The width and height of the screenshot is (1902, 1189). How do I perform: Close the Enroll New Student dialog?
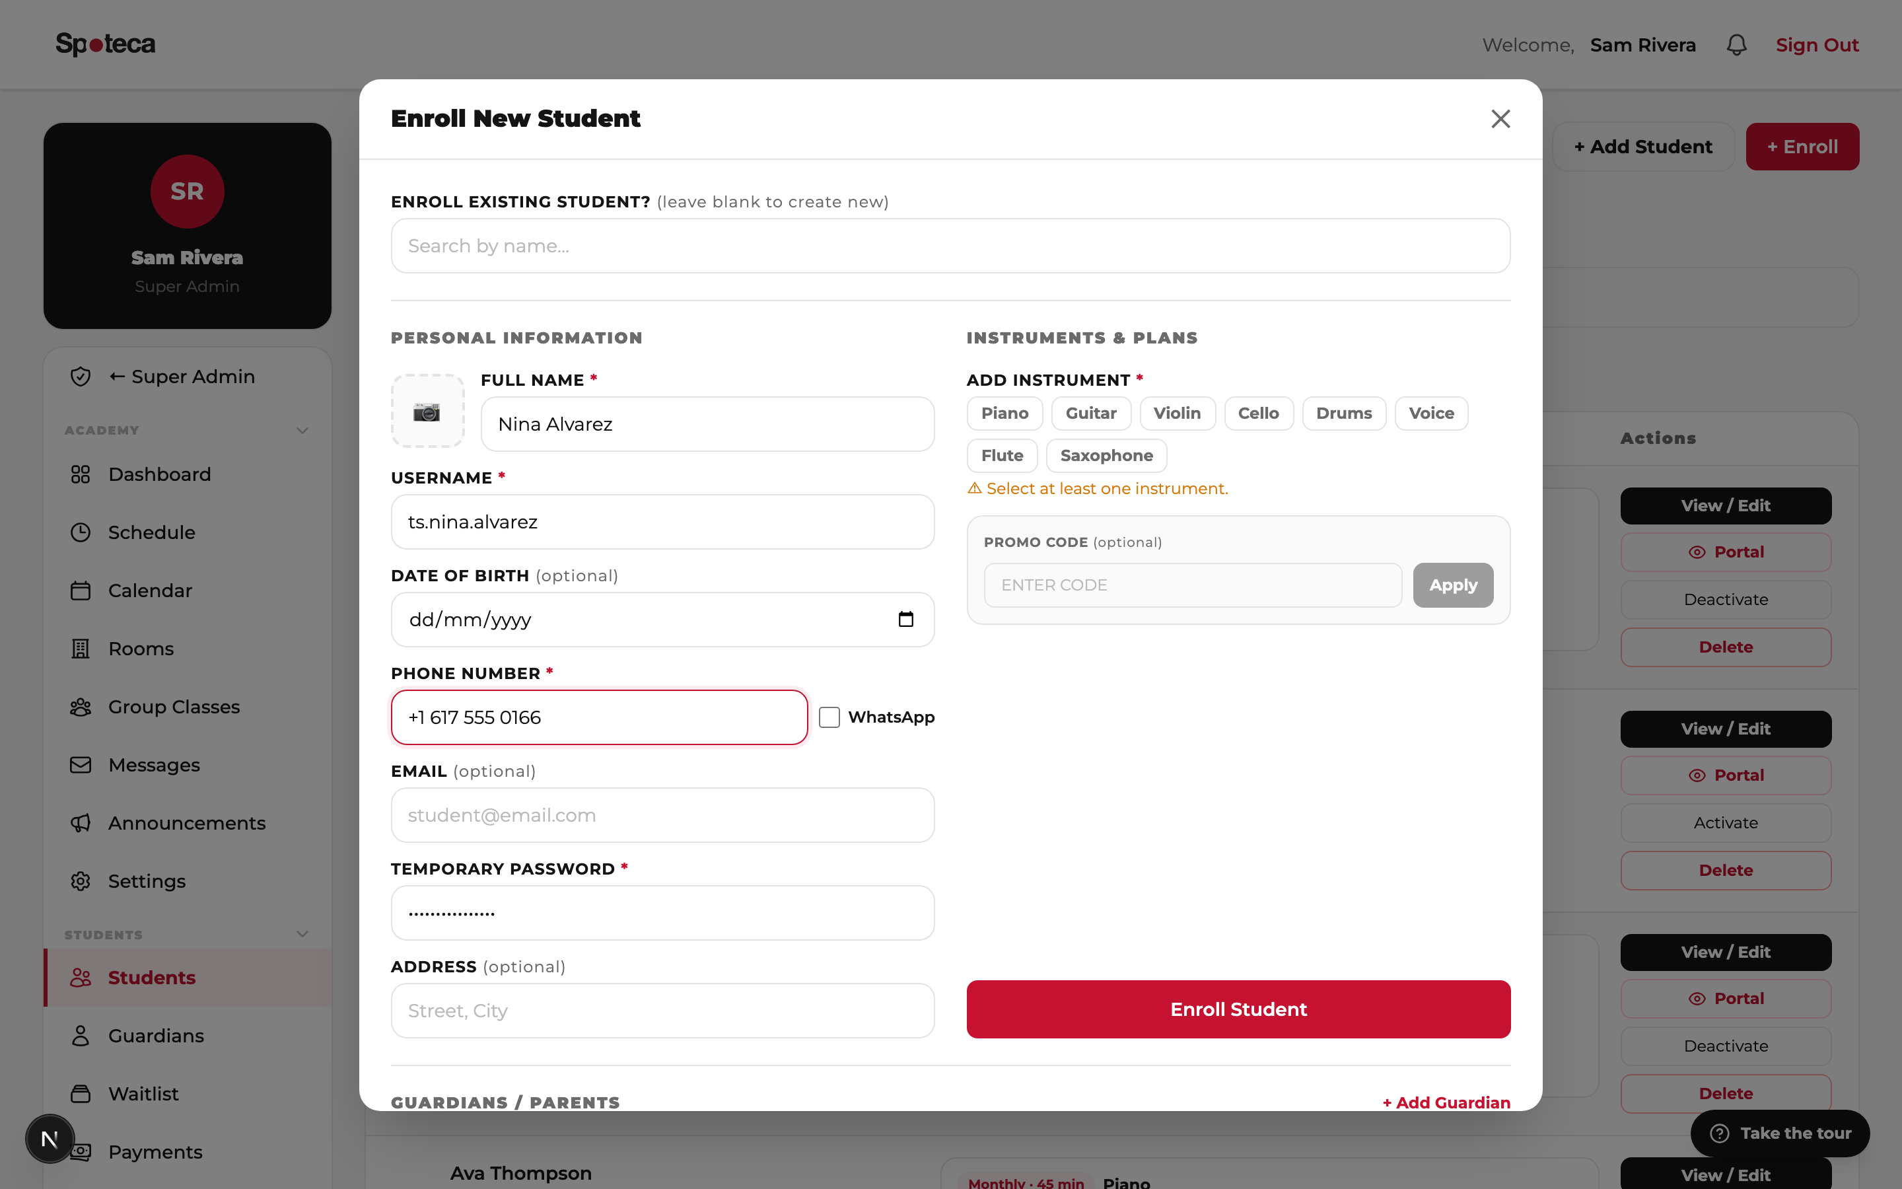[x=1500, y=119]
